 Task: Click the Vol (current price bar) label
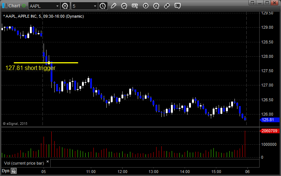click(x=24, y=163)
